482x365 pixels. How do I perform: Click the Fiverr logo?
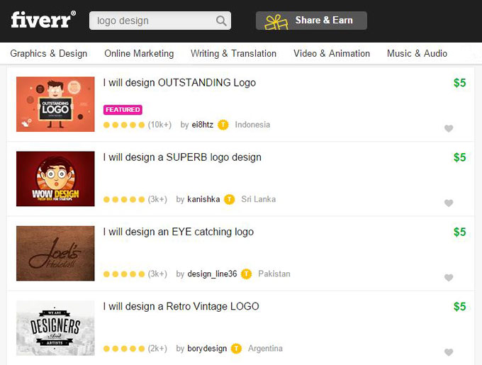43,20
